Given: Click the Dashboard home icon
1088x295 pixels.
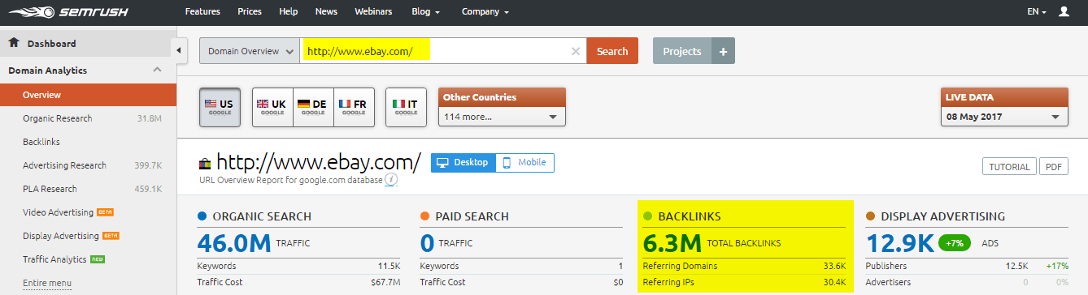Looking at the screenshot, I should (x=14, y=43).
